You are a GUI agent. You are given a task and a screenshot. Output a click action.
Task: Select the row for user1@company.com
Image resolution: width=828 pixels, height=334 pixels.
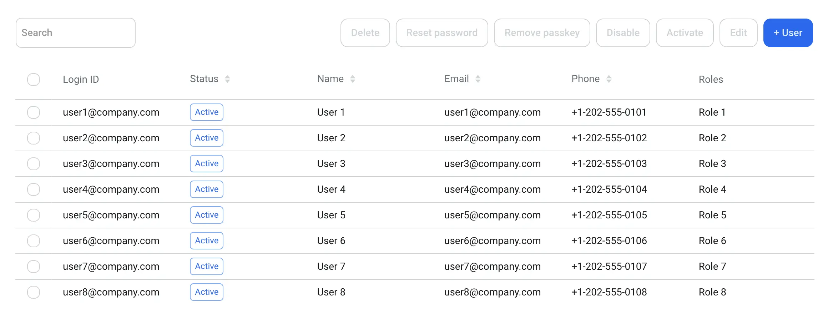(x=33, y=112)
